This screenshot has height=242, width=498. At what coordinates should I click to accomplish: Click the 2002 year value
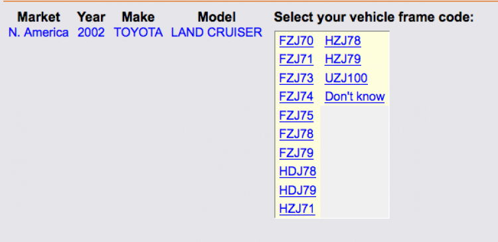(91, 32)
